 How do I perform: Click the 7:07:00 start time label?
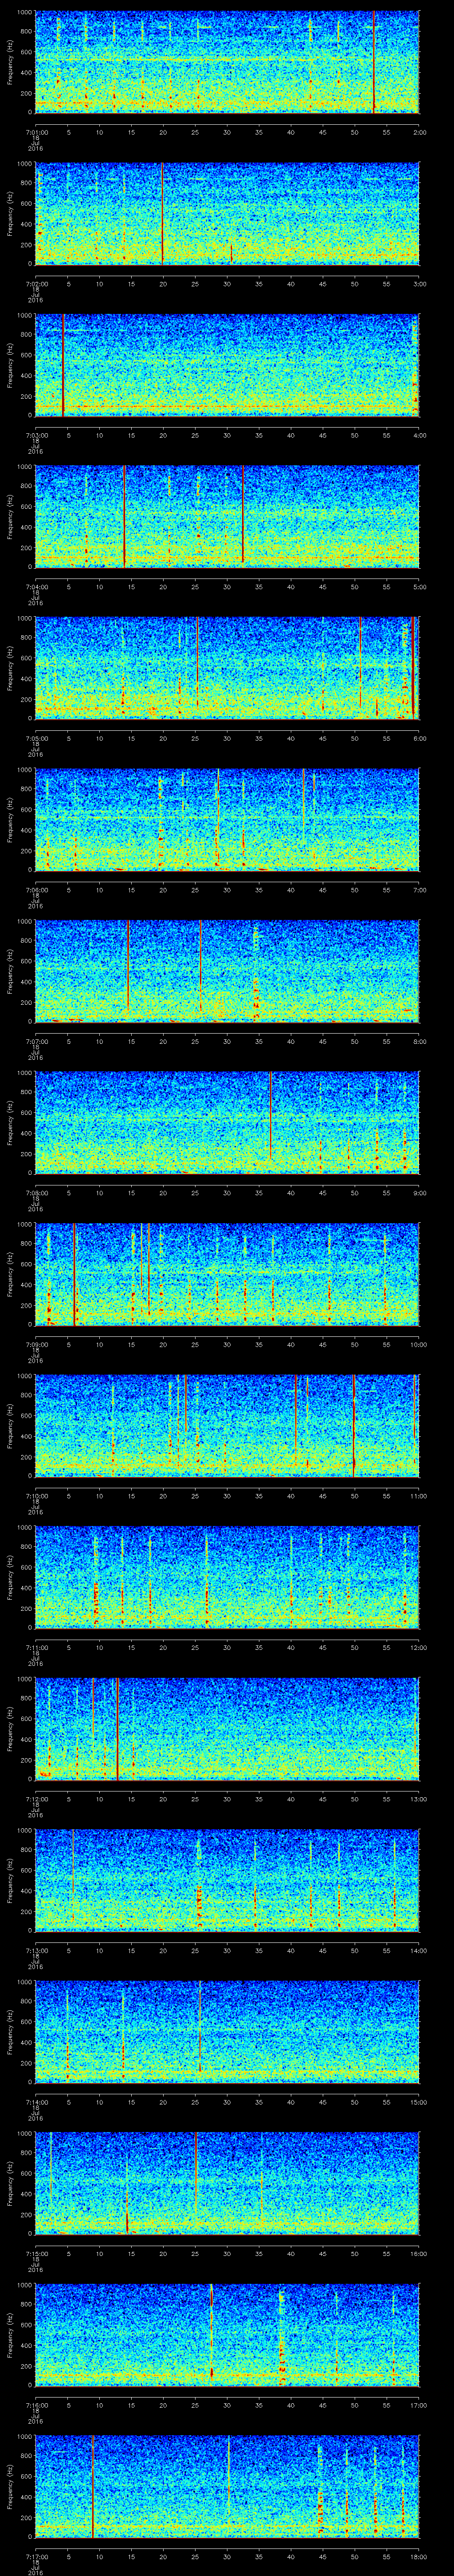tap(36, 1041)
